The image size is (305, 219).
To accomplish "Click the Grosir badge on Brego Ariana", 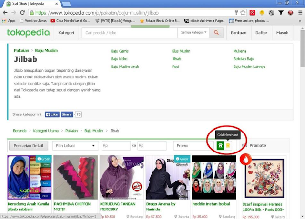I will click(182, 159).
